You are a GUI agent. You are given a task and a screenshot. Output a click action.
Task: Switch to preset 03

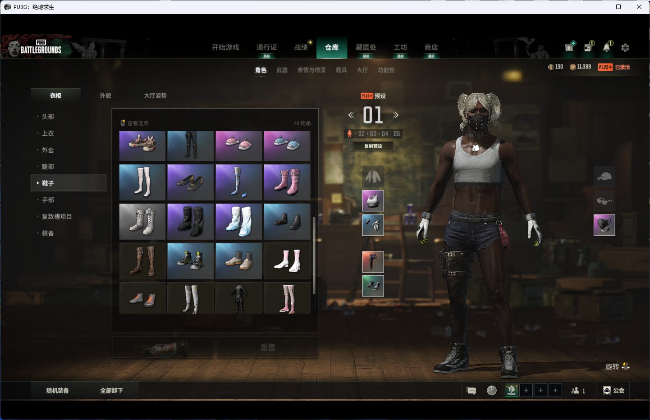click(373, 134)
